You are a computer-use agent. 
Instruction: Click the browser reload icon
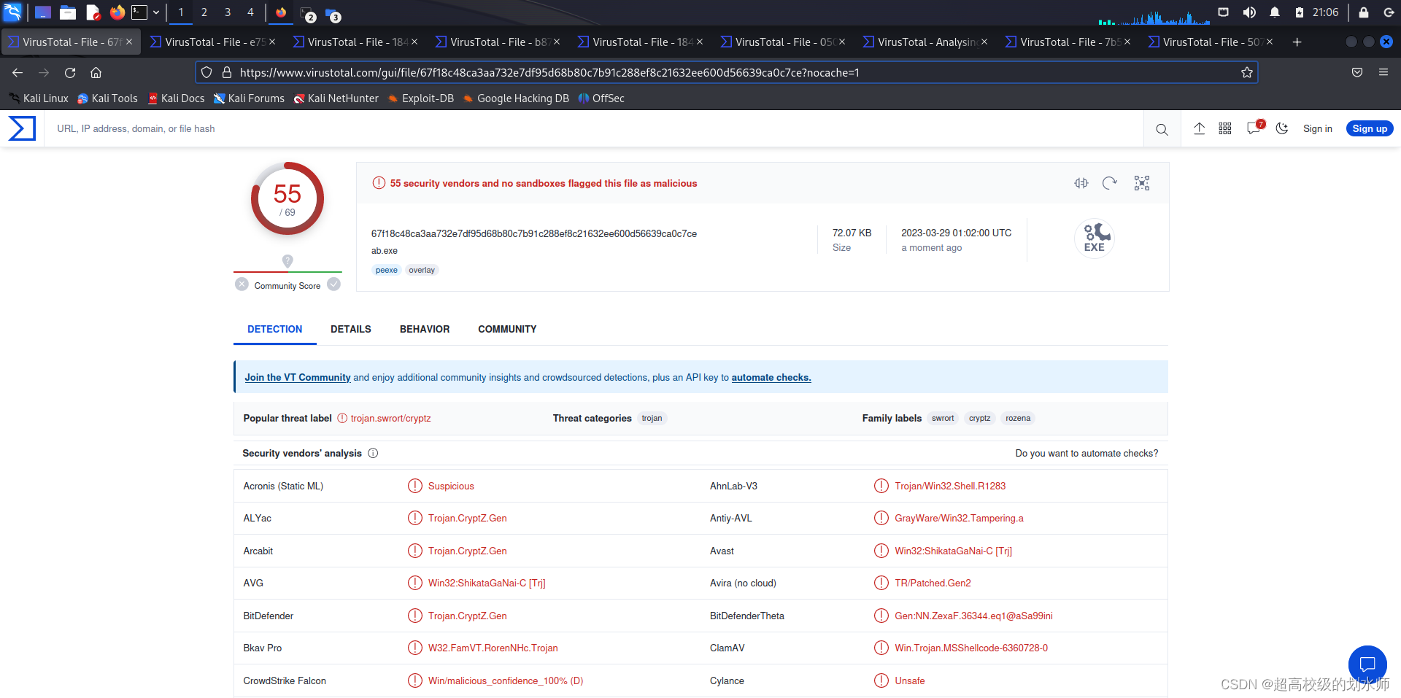pyautogui.click(x=70, y=72)
